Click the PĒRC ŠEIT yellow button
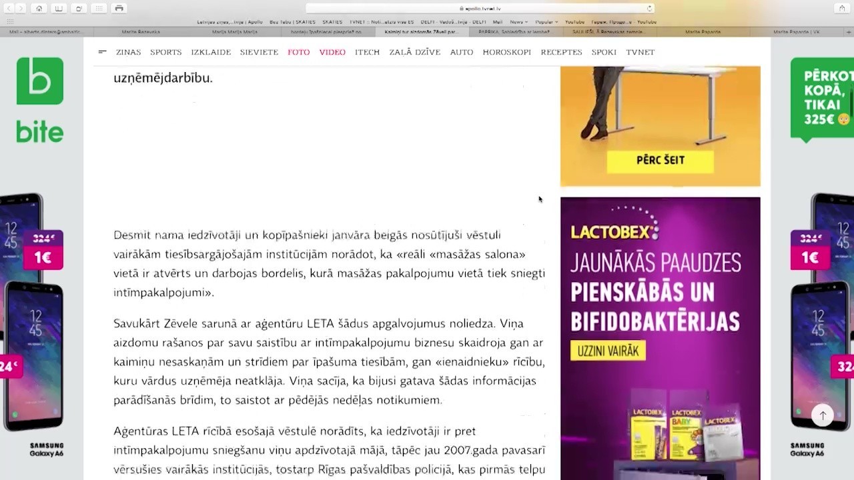Image resolution: width=854 pixels, height=480 pixels. pyautogui.click(x=660, y=160)
